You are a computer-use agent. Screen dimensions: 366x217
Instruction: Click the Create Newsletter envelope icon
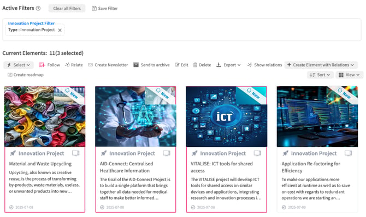pos(90,65)
